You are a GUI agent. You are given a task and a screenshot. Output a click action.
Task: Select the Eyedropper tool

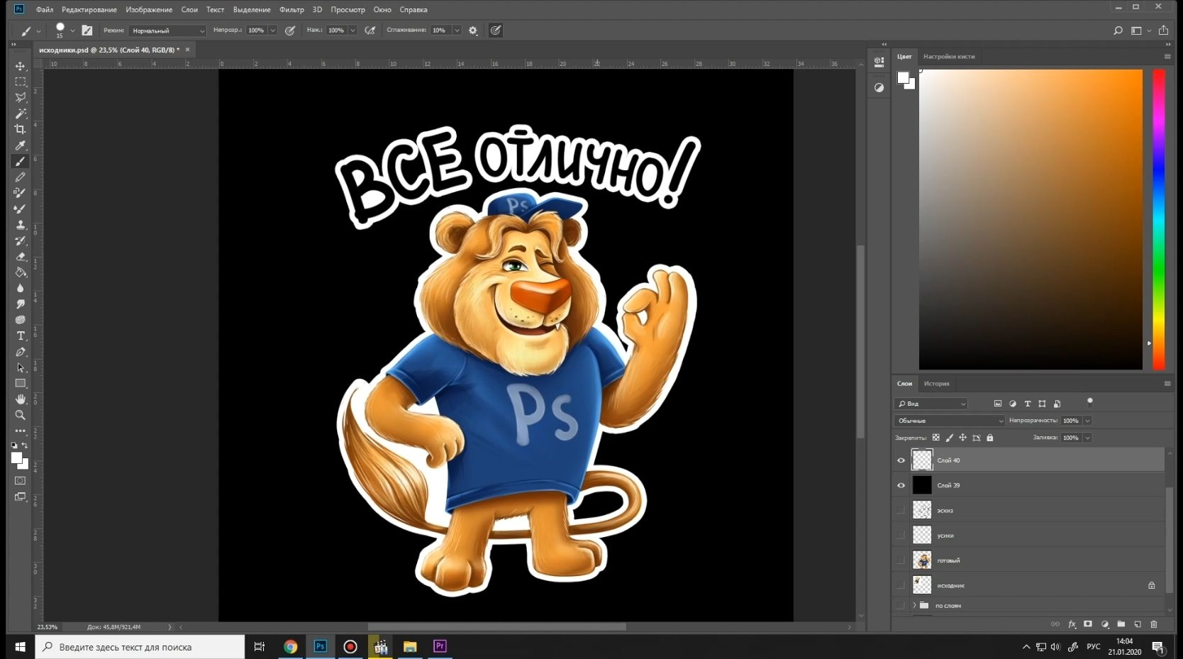point(20,145)
